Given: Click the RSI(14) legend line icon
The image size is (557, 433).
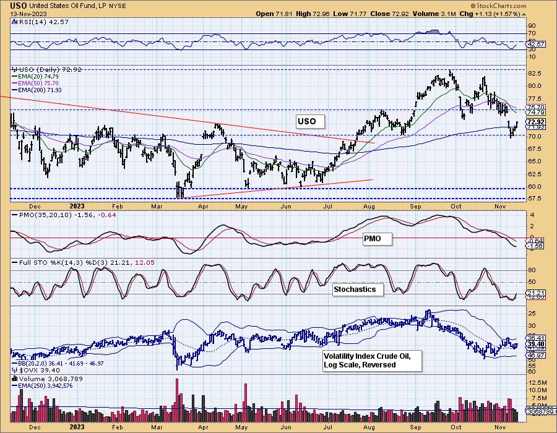Looking at the screenshot, I should tap(15, 22).
